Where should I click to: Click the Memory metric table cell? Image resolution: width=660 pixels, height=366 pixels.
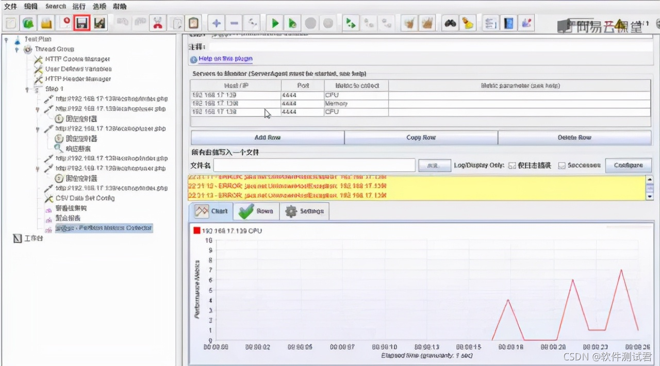(x=356, y=104)
